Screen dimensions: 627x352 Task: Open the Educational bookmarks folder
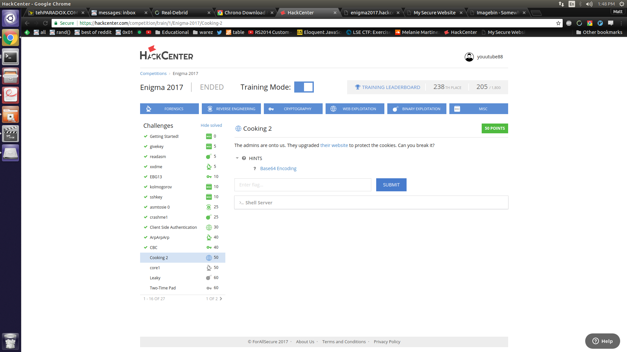point(172,32)
